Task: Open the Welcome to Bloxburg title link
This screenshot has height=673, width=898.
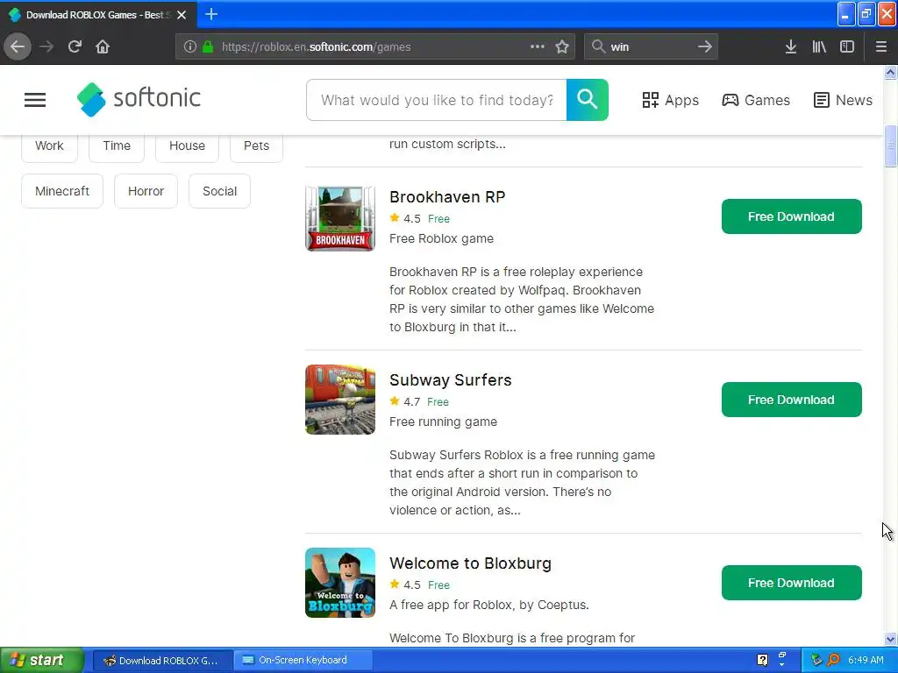Action: pyautogui.click(x=470, y=563)
